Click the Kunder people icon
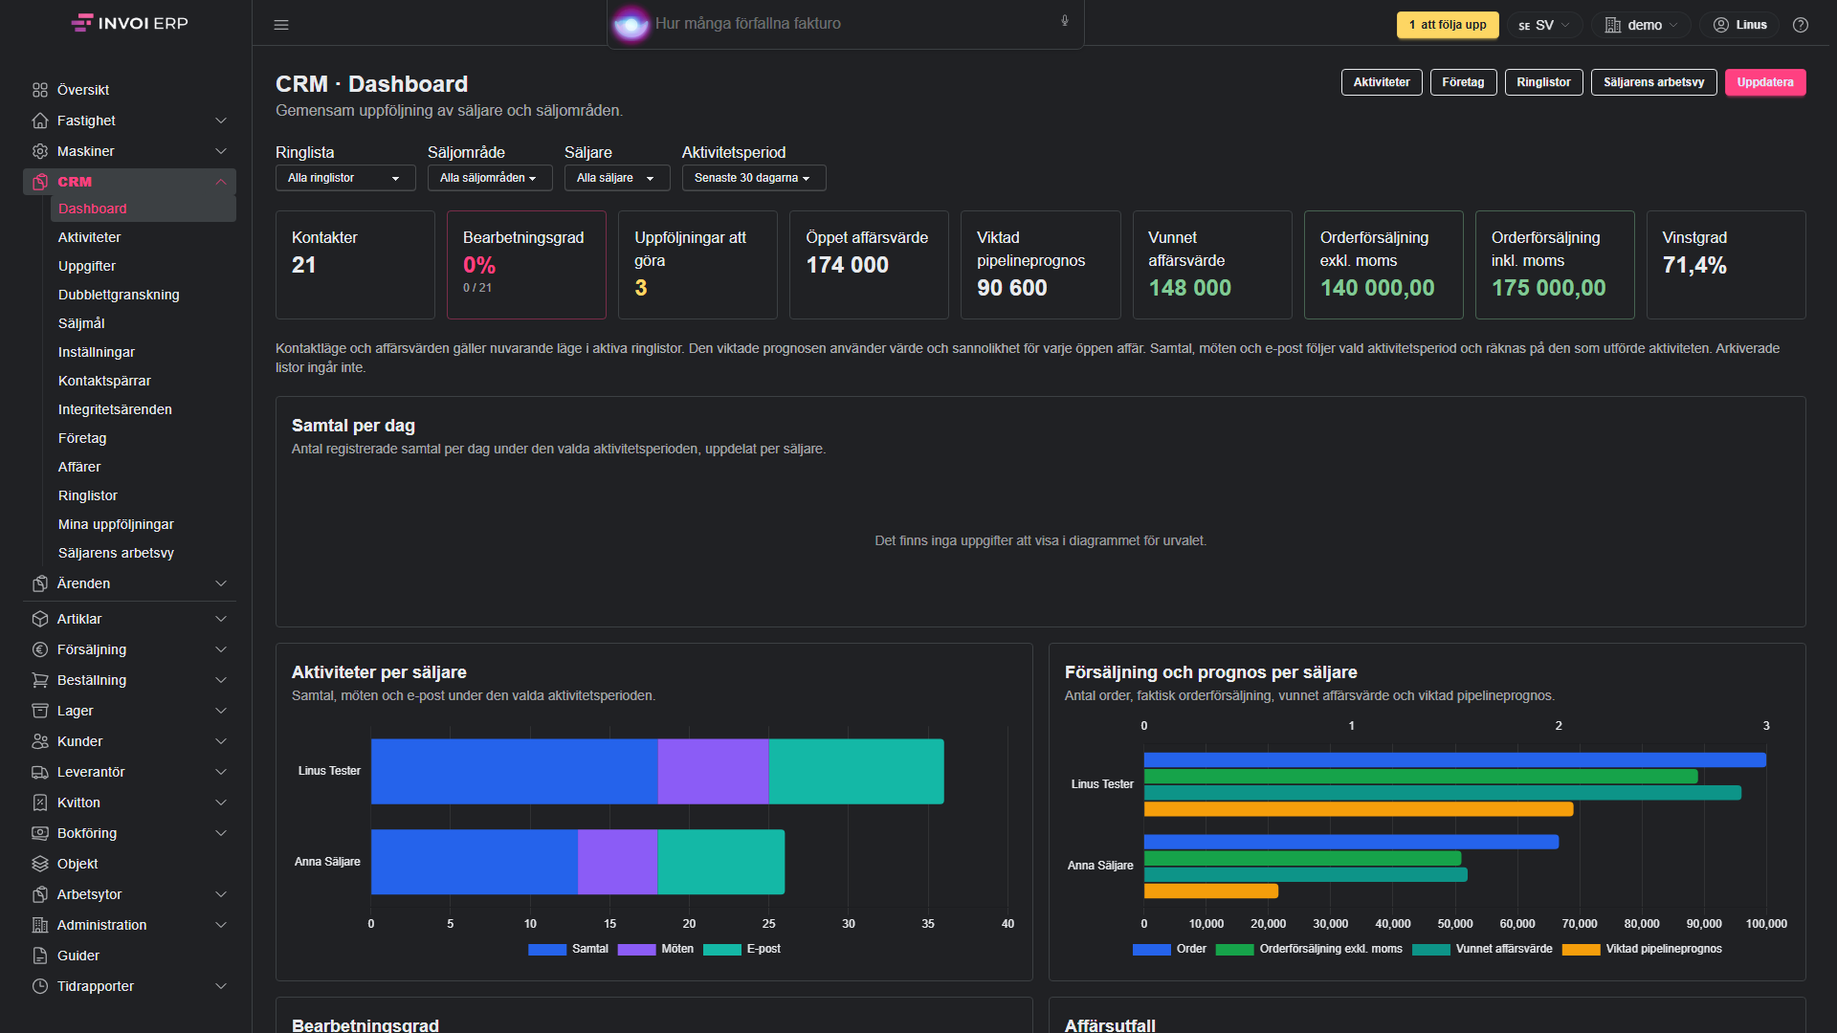The height and width of the screenshot is (1033, 1837). 40,741
